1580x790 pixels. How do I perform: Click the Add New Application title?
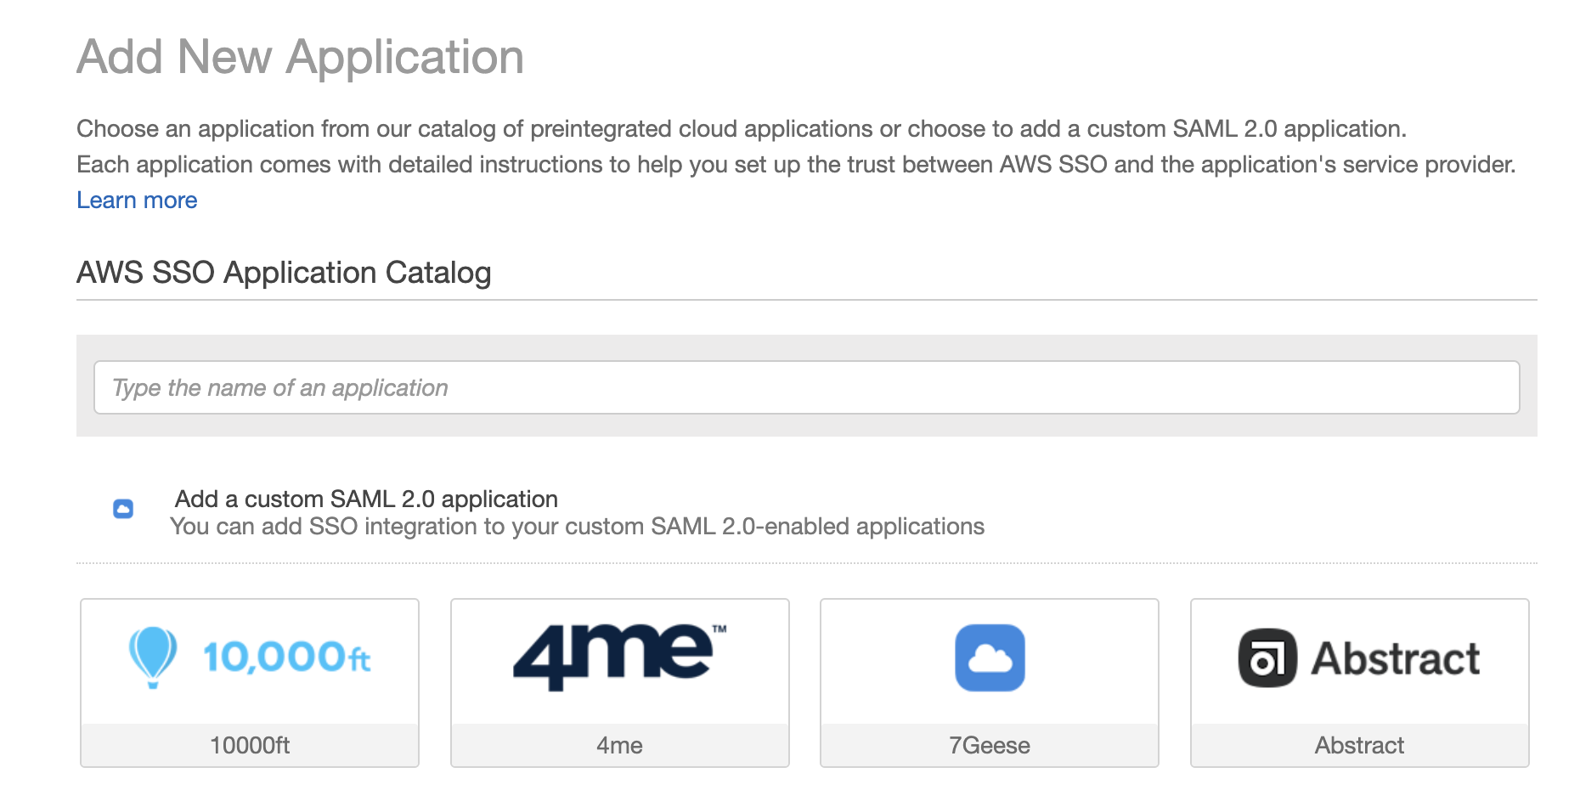pos(300,57)
